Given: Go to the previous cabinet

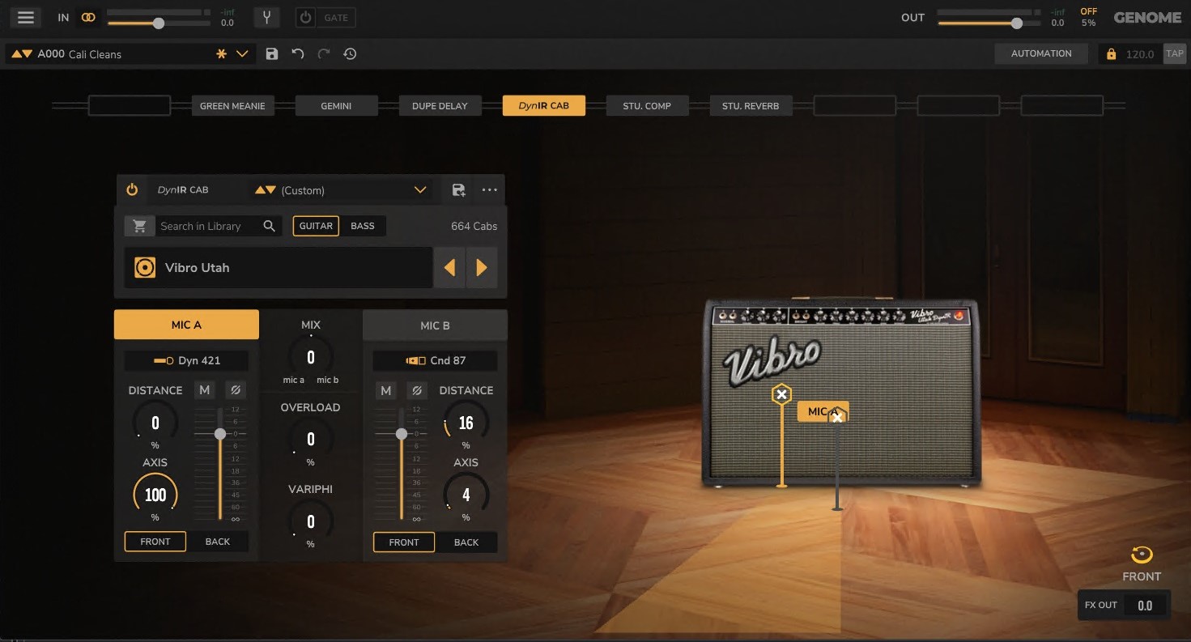Looking at the screenshot, I should [449, 267].
